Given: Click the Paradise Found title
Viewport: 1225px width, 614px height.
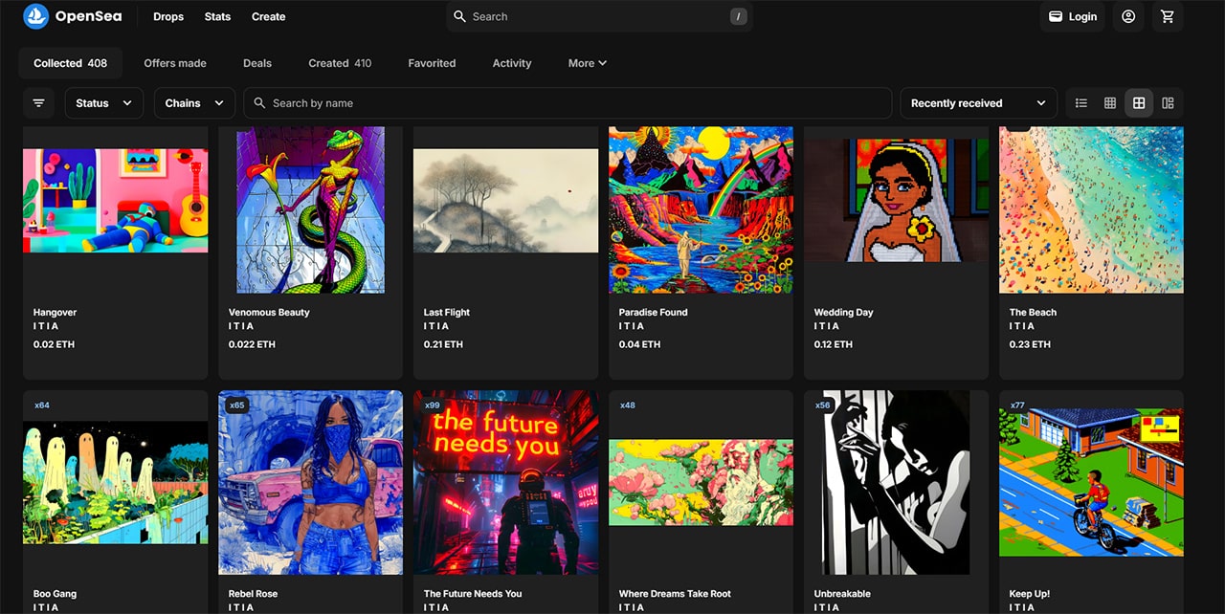Looking at the screenshot, I should [654, 312].
